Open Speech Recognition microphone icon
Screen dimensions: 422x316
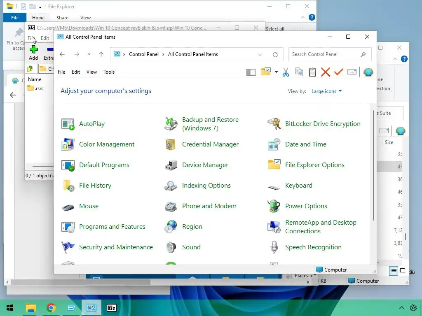[x=274, y=247]
